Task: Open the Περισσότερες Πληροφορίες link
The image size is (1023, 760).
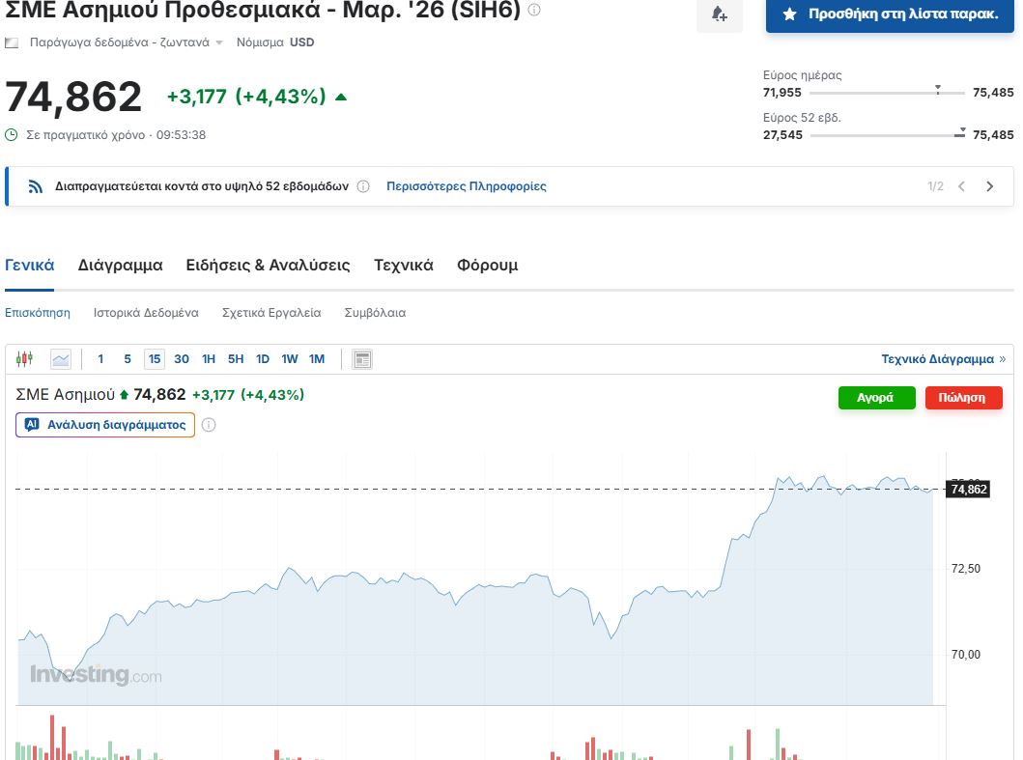Action: pos(466,186)
